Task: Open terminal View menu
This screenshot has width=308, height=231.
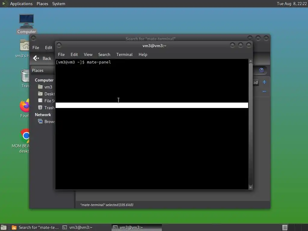Action: pos(88,55)
